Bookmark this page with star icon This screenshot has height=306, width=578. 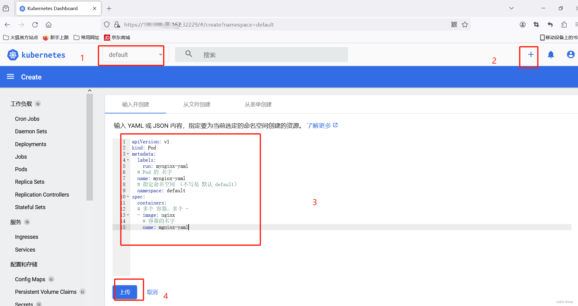click(465, 24)
